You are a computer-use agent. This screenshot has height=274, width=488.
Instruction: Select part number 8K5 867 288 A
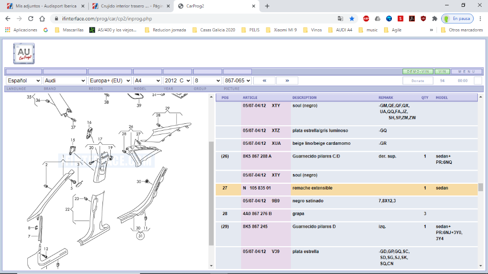coord(257,156)
